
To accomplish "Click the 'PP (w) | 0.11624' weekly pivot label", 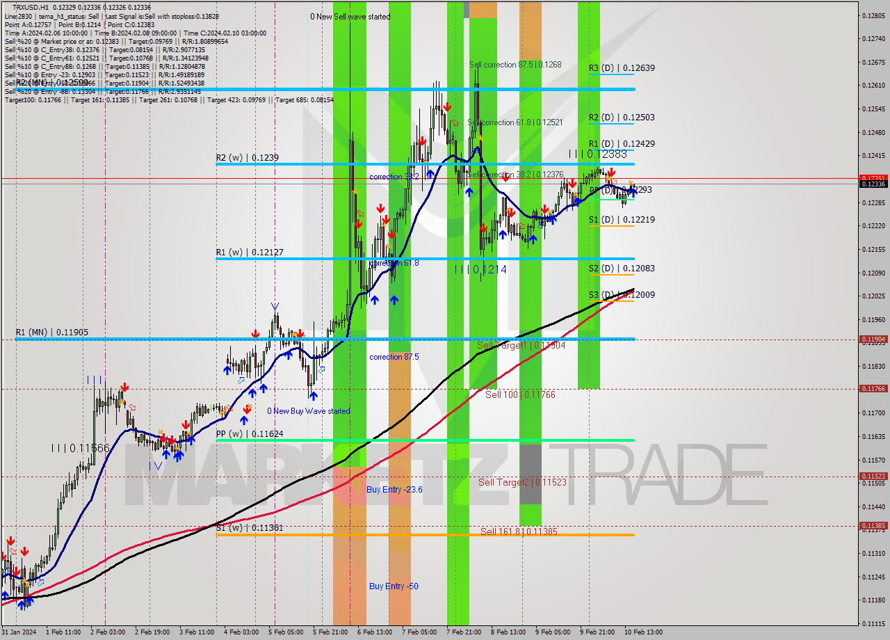I will pos(250,434).
